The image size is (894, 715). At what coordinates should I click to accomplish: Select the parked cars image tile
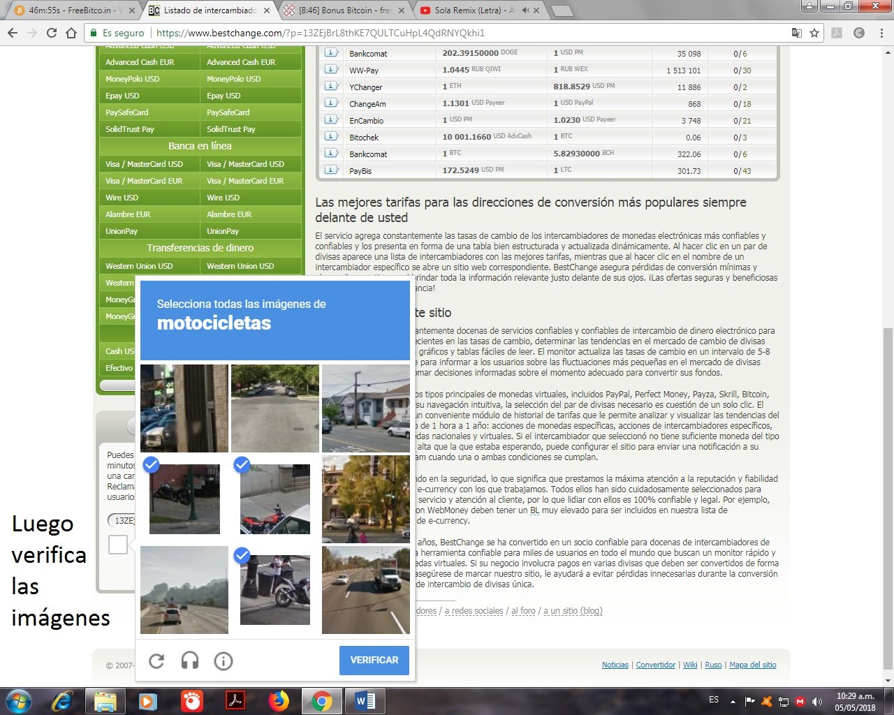pos(184,408)
